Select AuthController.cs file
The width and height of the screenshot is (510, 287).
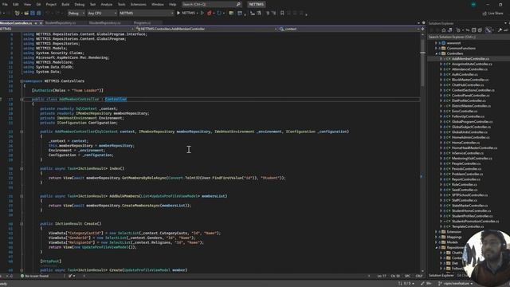pos(465,74)
